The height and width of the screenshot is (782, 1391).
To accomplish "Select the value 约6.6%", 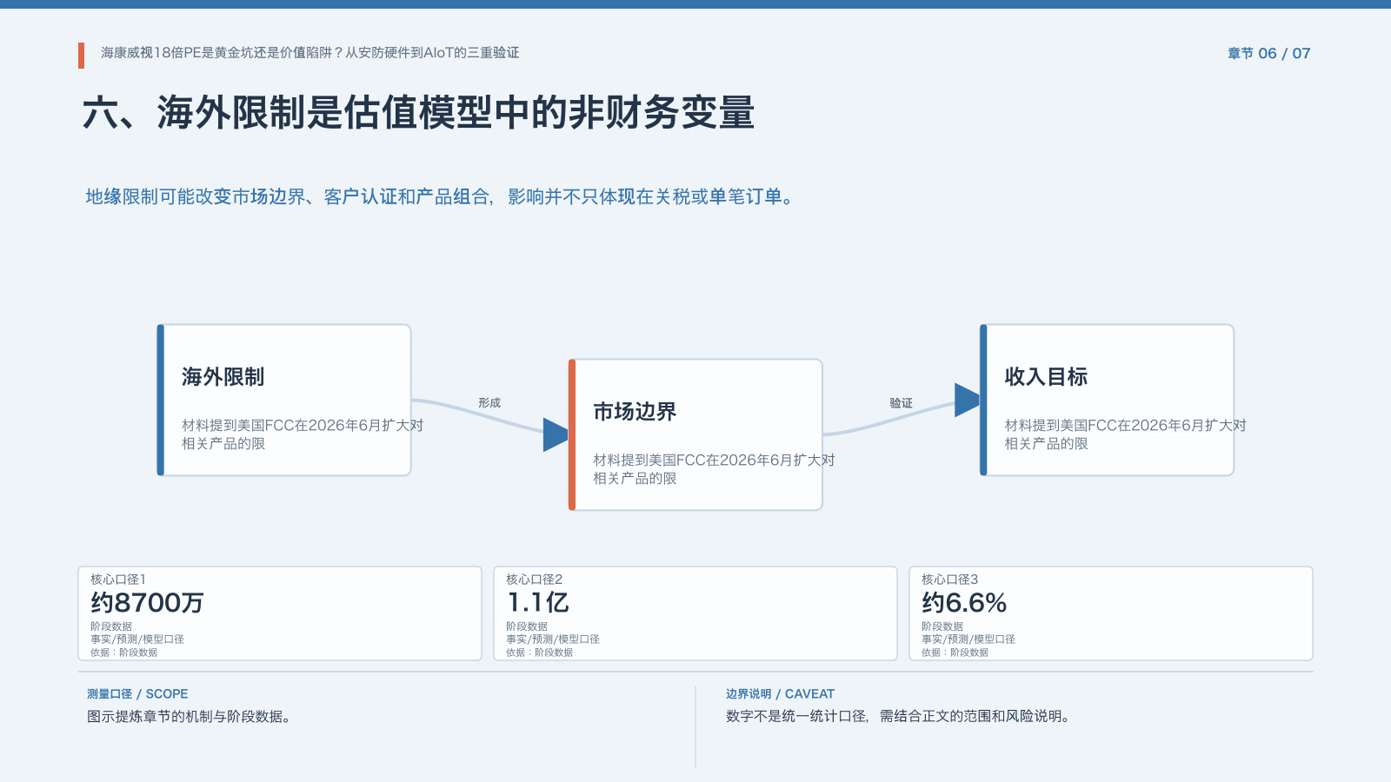I will tap(964, 603).
